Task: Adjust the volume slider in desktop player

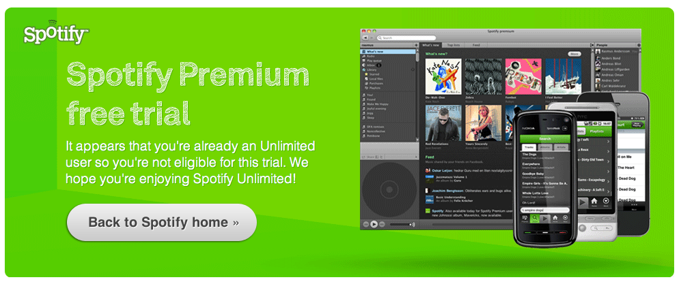Action: click(x=402, y=224)
